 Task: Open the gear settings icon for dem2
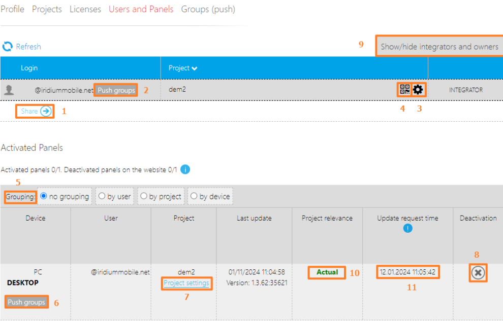(418, 90)
